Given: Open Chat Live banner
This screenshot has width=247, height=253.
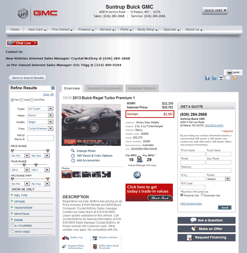Looking at the screenshot, I should (x=22, y=43).
